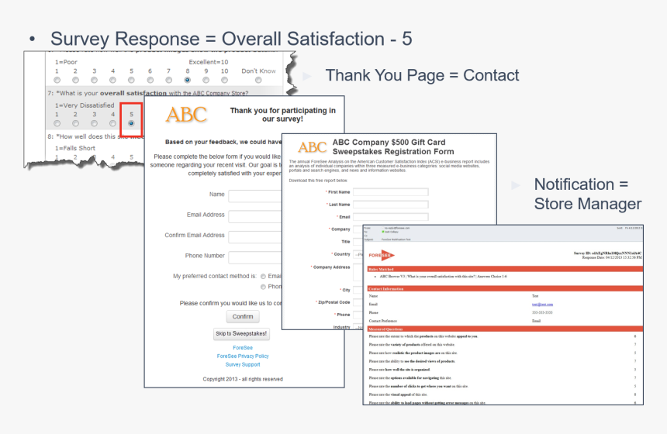The width and height of the screenshot is (667, 434).
Task: Focus the Confirm Email Address field
Action: pyautogui.click(x=255, y=237)
